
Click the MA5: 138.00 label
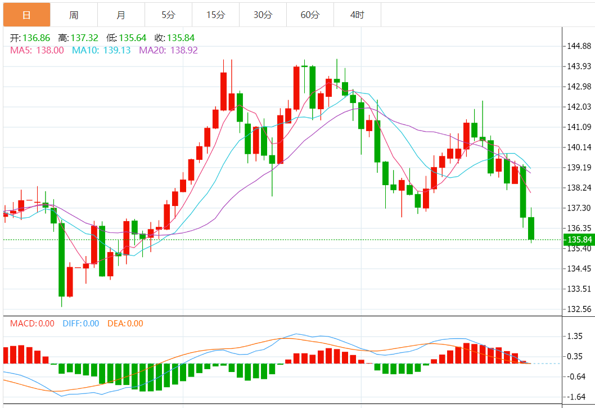click(37, 50)
